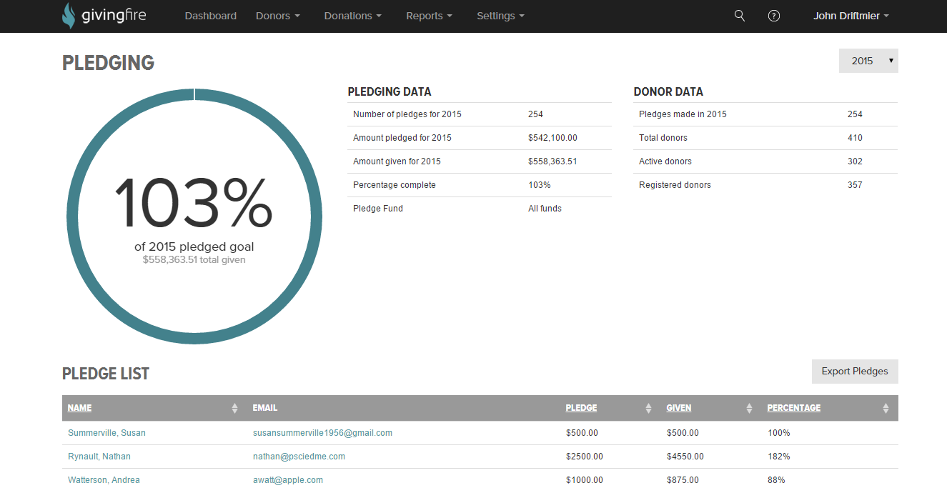Click the 182% percentage cell
Image resolution: width=947 pixels, height=498 pixels.
[779, 457]
